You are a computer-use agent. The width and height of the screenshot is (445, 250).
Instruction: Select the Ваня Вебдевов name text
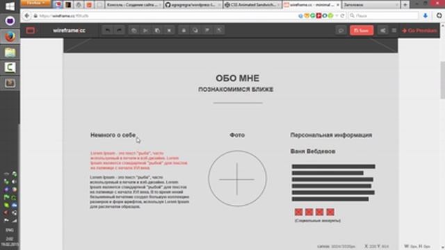[x=313, y=151]
